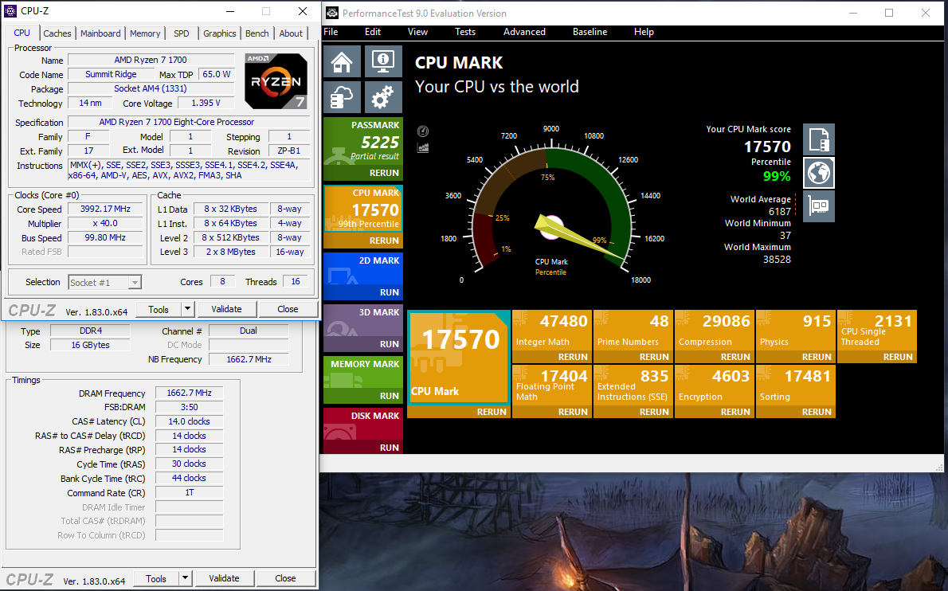The image size is (948, 591).
Task: Click the Tools button in the front CPU-Z window
Action: (159, 309)
